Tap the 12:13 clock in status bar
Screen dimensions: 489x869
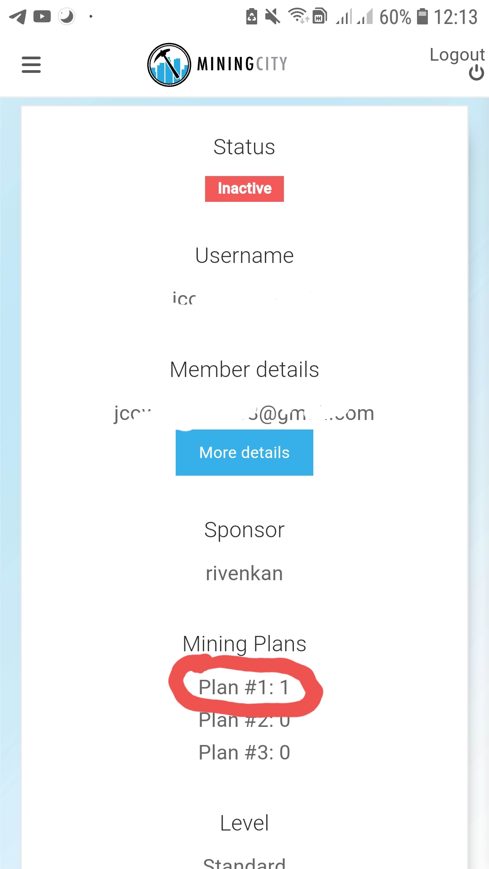[455, 17]
